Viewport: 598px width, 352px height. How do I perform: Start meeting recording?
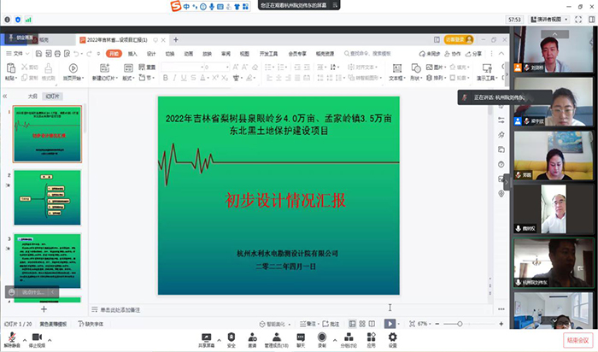pos(322,339)
